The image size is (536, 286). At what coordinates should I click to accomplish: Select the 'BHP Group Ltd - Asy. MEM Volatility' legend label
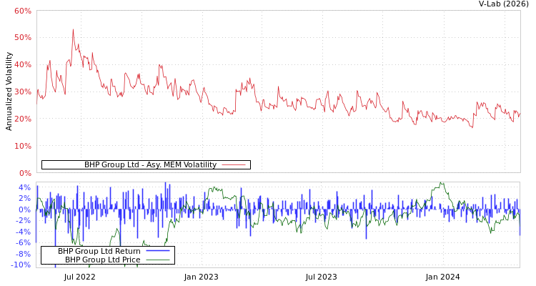click(150, 165)
